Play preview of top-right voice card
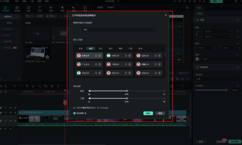 (x=159, y=55)
